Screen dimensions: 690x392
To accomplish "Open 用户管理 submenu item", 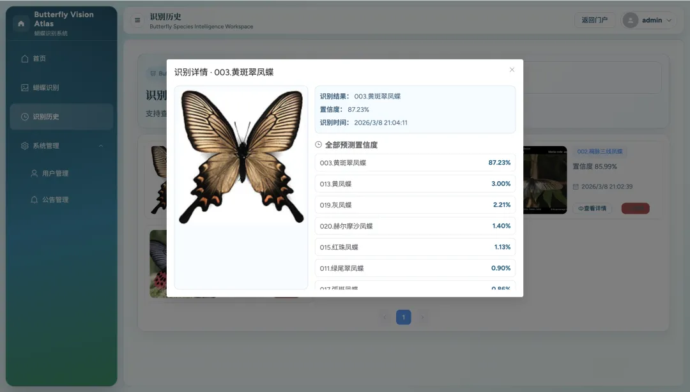I will pyautogui.click(x=61, y=174).
